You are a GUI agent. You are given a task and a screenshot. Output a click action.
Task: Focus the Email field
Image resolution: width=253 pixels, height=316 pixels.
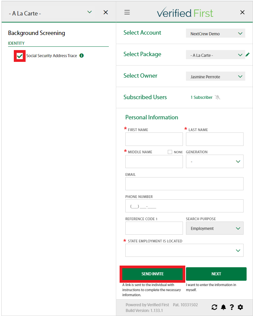[x=184, y=184]
